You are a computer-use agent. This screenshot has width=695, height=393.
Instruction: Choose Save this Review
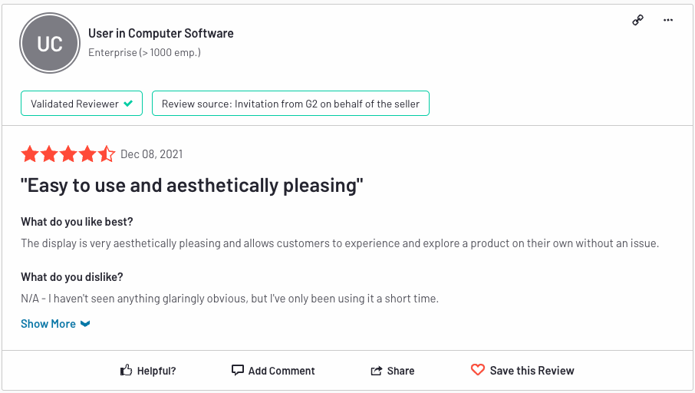tap(532, 371)
